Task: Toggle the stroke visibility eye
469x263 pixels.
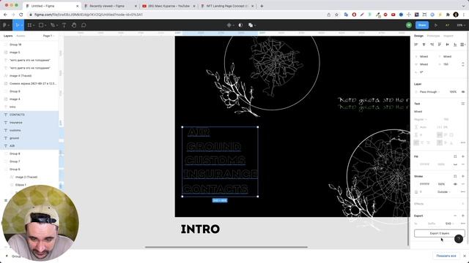Action: [455, 184]
